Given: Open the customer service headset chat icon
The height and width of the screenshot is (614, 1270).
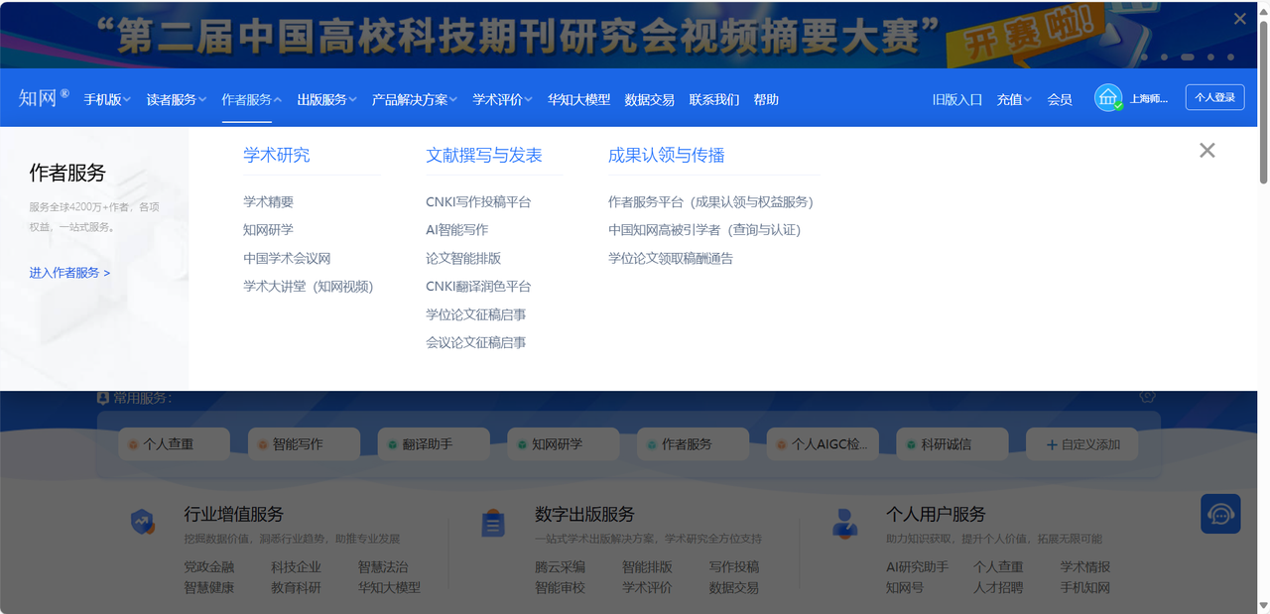Looking at the screenshot, I should point(1220,514).
